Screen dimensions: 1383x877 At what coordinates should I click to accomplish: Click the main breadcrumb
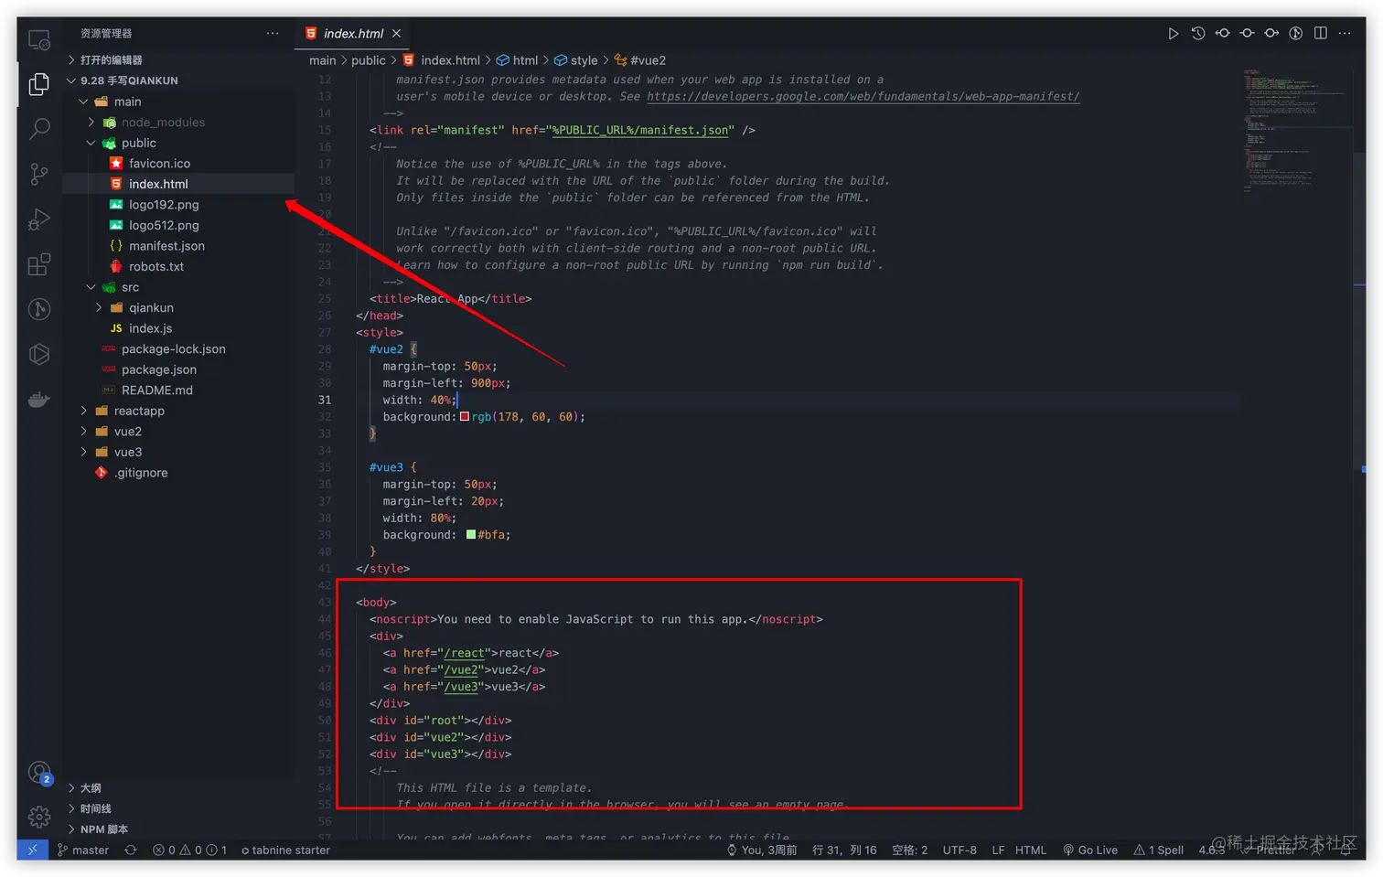322,60
